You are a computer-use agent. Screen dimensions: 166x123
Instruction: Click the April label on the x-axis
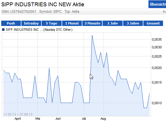[x=18, y=119]
